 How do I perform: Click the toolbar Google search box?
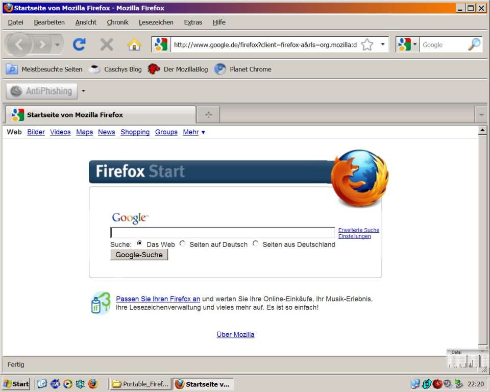coord(443,45)
